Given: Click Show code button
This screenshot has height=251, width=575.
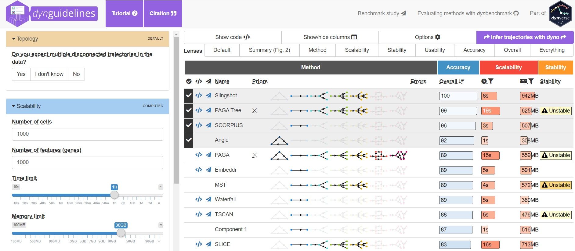Looking at the screenshot, I should coord(233,37).
